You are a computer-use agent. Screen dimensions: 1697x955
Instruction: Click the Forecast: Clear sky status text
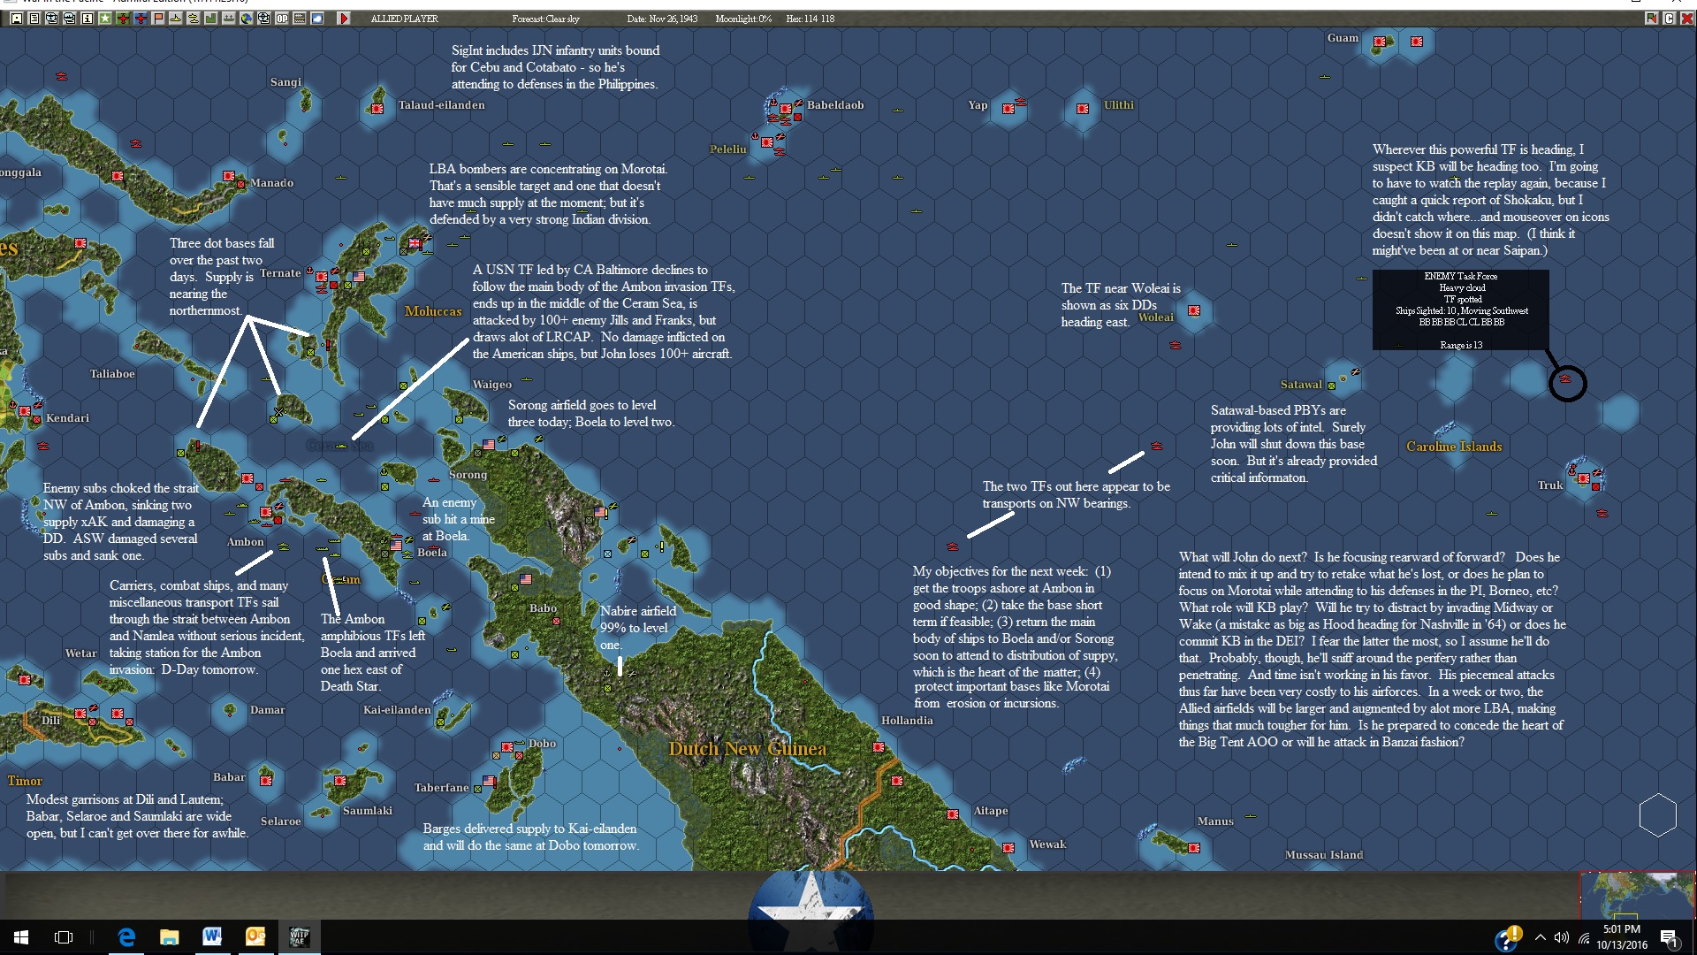coord(545,19)
